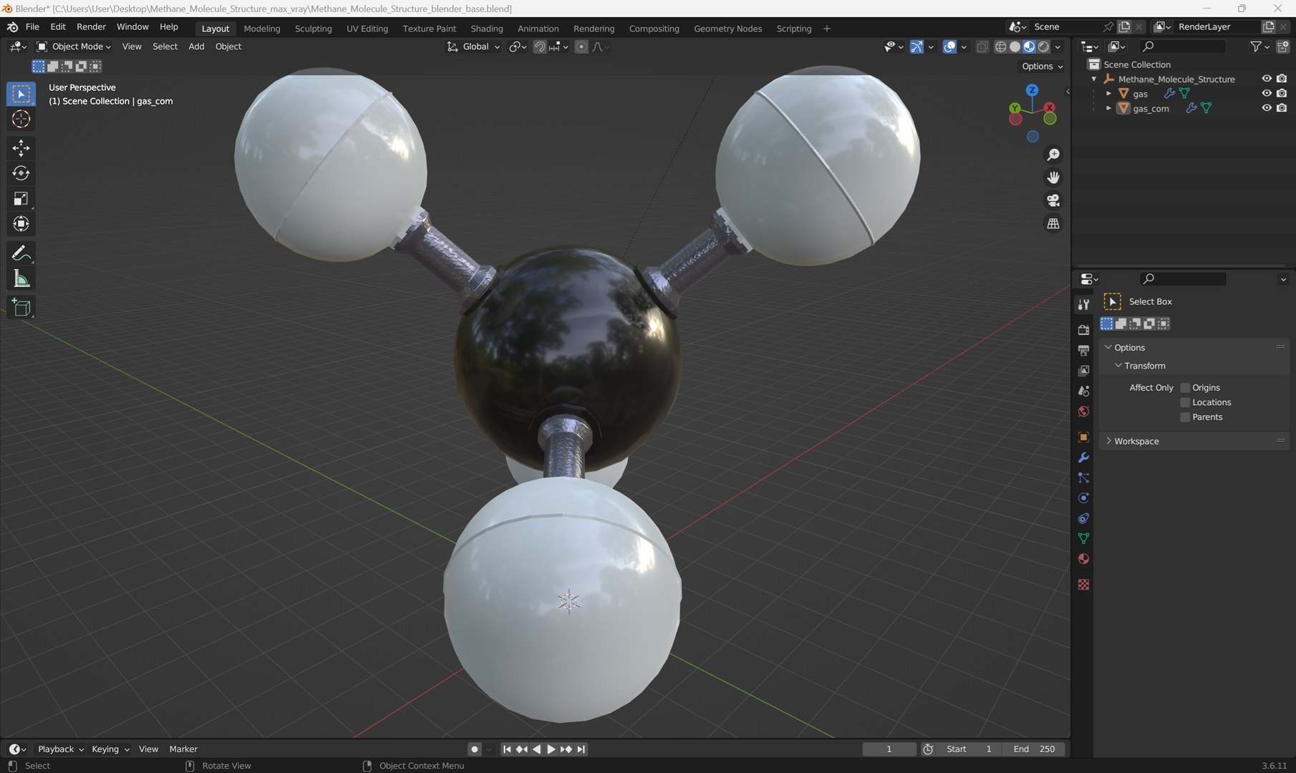
Task: Enable Affect Only Parents checkbox
Action: 1185,417
